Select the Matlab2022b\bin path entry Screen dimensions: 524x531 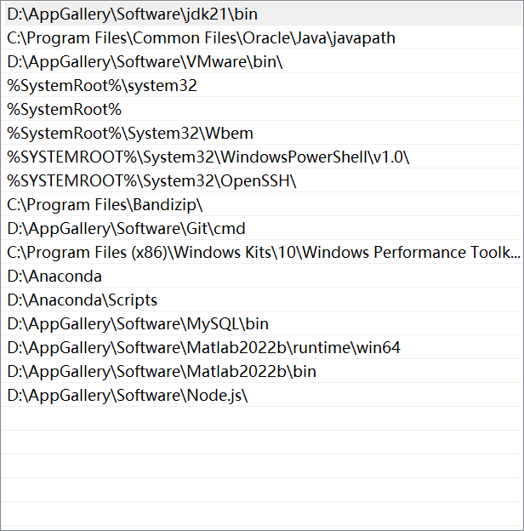(x=262, y=372)
